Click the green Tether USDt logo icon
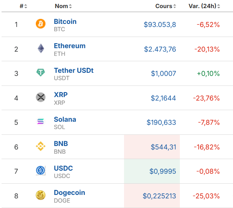The width and height of the screenshot is (233, 208). (x=40, y=72)
